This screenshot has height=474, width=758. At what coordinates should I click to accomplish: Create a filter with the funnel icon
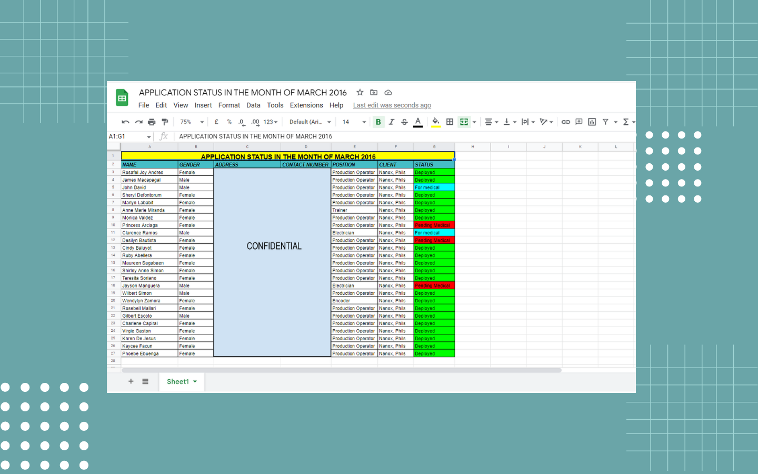click(605, 122)
